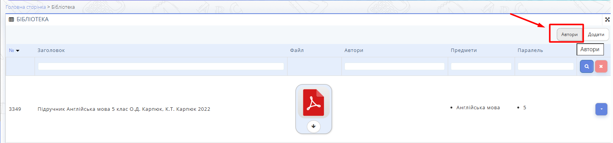Go to Головна сторінка breadcrumb link
The image size is (613, 143).
point(25,7)
